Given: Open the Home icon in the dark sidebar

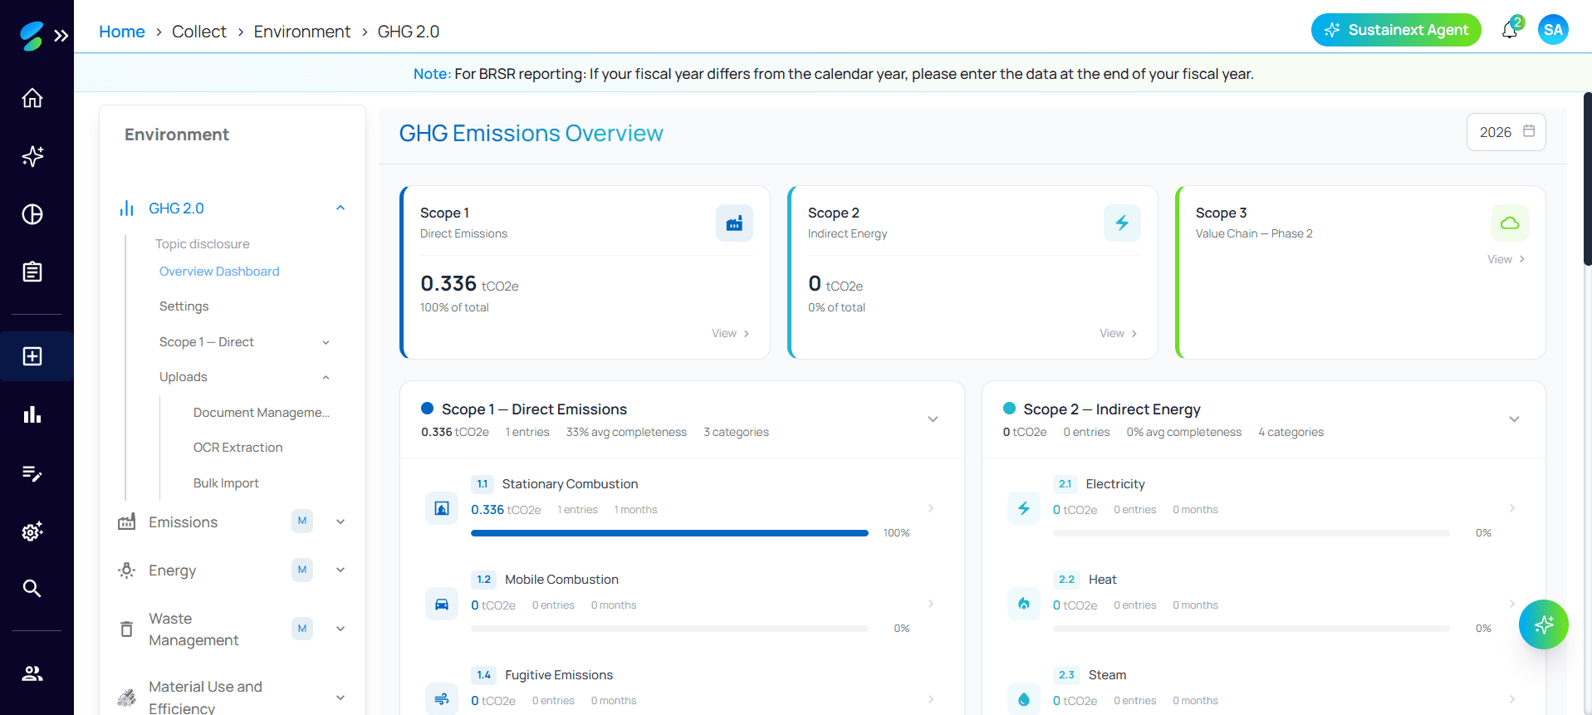Looking at the screenshot, I should (32, 98).
